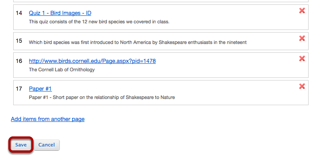Screen dimensions: 324x165
Task: Select 'The Cornell Lab of Ornithology' text
Action: pyautogui.click(x=62, y=70)
